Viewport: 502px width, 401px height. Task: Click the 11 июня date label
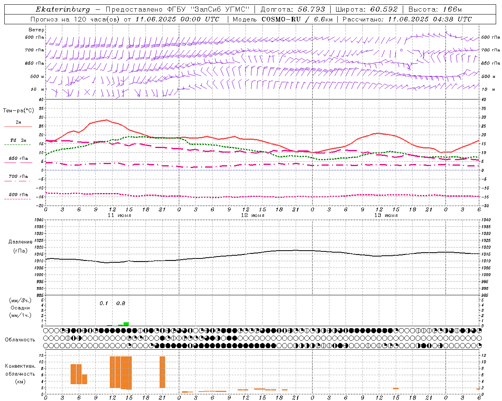pos(119,215)
